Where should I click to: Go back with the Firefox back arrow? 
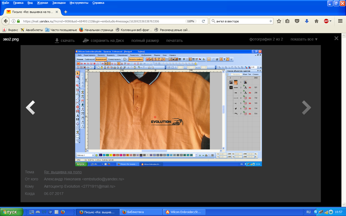point(6,21)
